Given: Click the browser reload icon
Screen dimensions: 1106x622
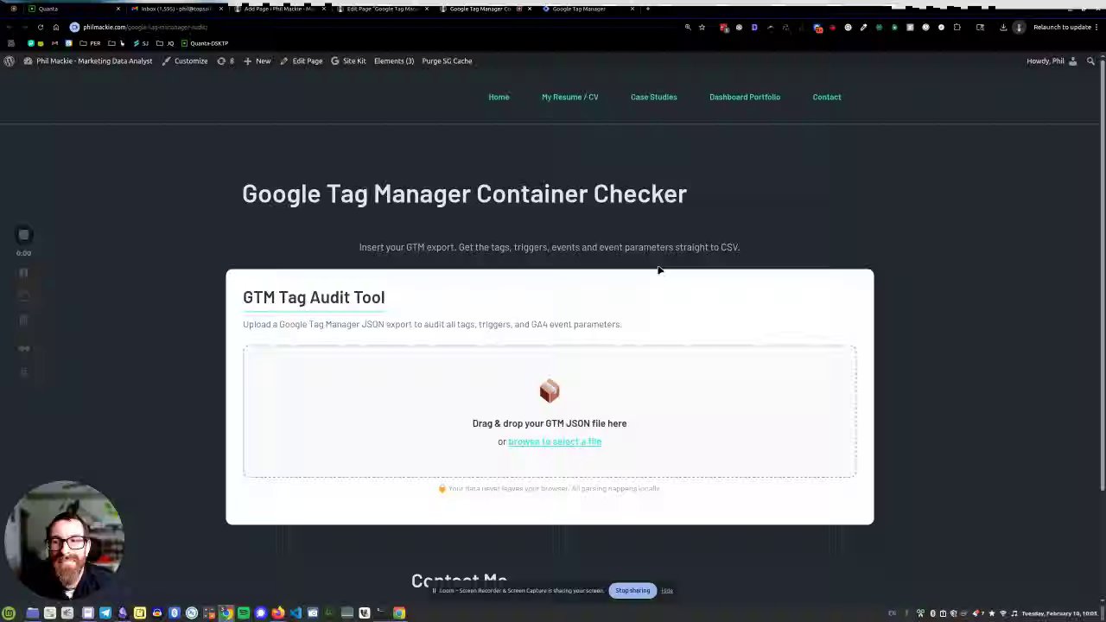Looking at the screenshot, I should point(40,27).
